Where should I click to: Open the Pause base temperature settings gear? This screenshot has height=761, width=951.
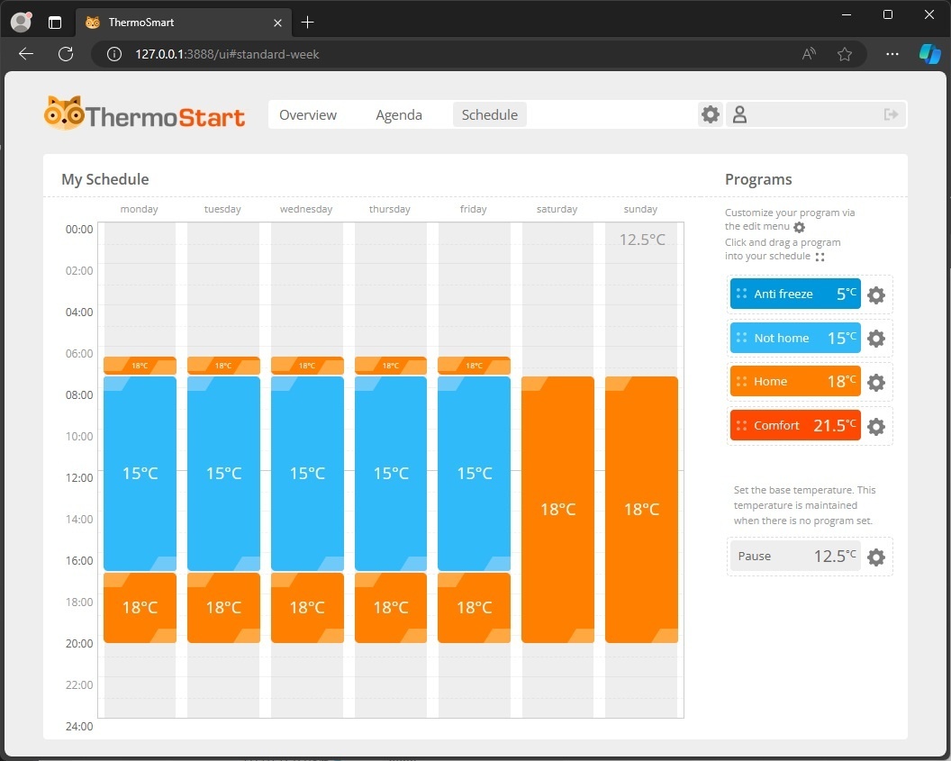875,557
